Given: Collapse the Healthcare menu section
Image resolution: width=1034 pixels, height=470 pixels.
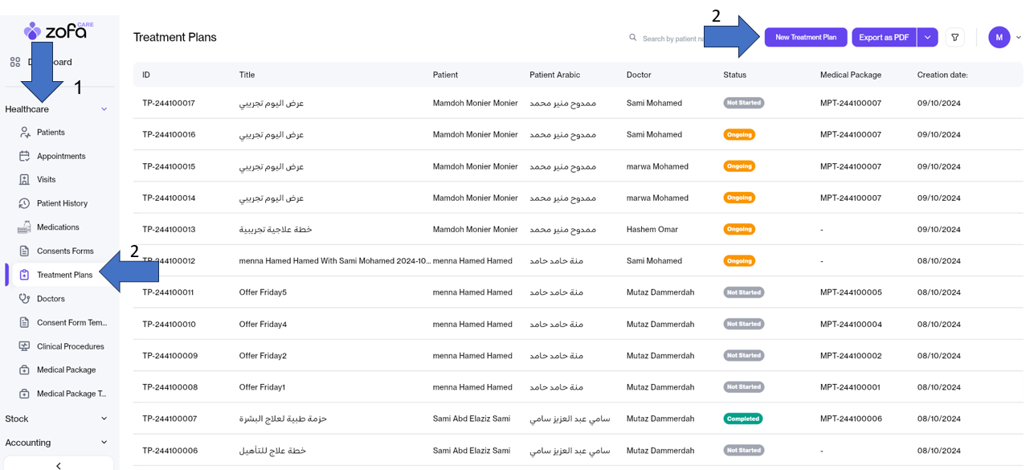Looking at the screenshot, I should tap(104, 109).
